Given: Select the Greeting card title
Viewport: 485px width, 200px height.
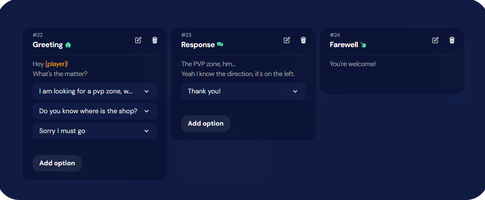Looking at the screenshot, I should coord(47,45).
